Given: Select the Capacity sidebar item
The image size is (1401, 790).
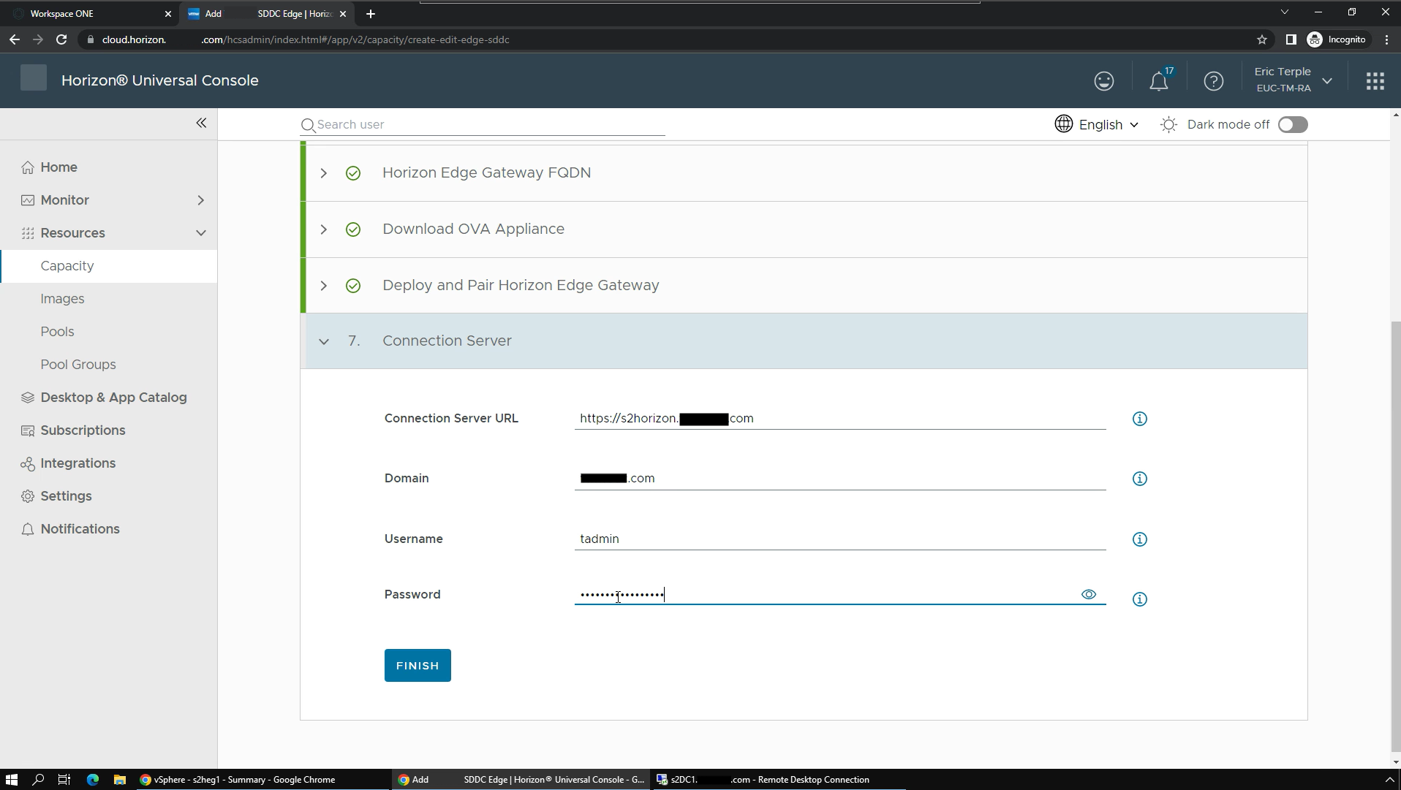Looking at the screenshot, I should (67, 265).
